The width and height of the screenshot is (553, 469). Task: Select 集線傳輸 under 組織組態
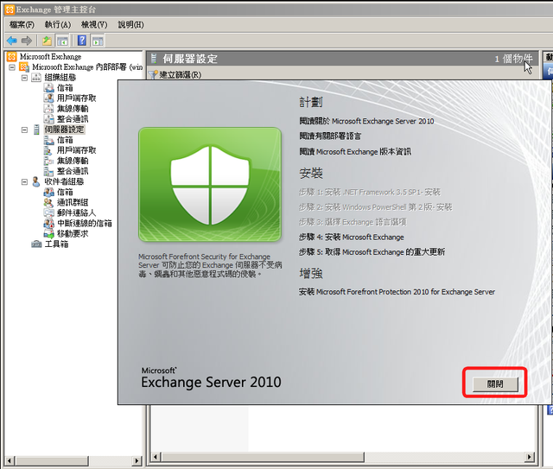coord(73,109)
